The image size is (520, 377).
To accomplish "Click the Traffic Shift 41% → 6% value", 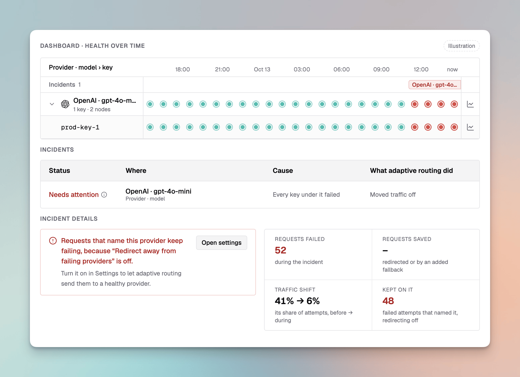I will click(297, 301).
